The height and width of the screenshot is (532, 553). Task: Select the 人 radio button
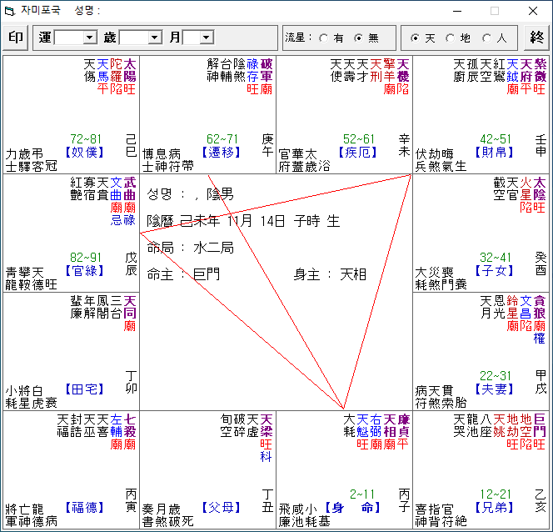point(486,38)
